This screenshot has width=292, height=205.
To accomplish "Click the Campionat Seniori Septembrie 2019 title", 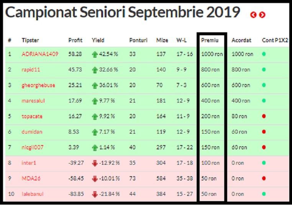I will (x=123, y=13).
